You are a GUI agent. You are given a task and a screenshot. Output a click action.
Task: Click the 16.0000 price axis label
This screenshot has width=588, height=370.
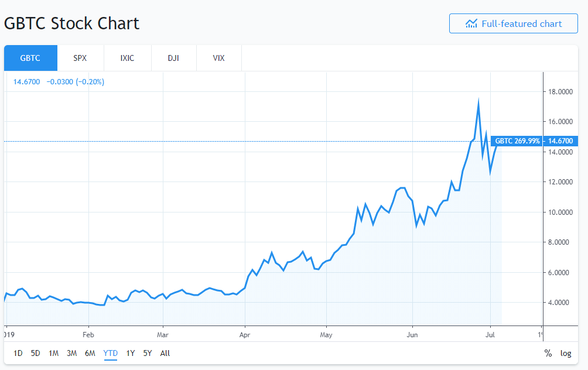point(560,121)
